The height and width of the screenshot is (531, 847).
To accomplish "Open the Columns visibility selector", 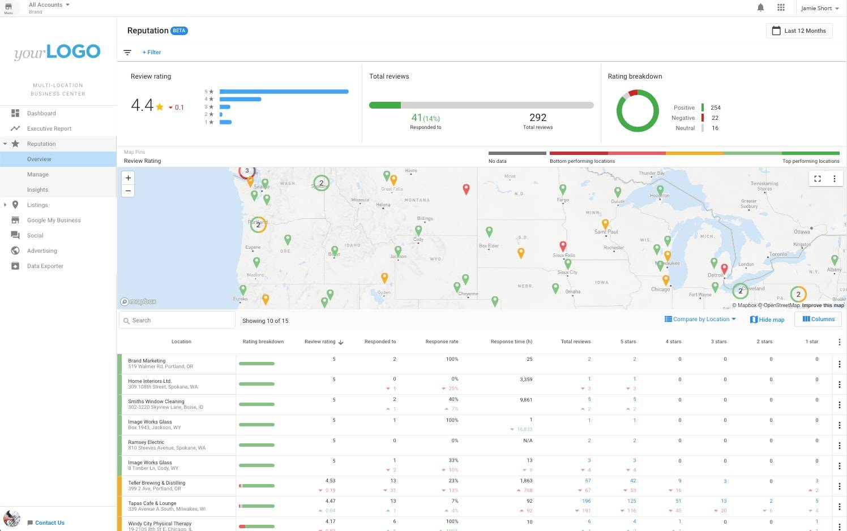I will (818, 319).
